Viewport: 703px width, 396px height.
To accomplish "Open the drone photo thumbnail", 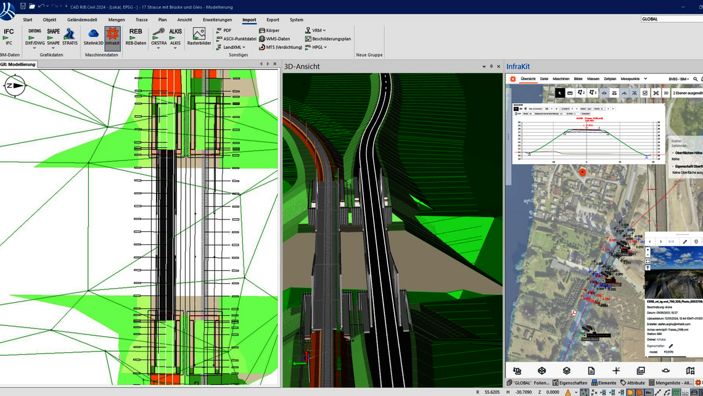I will 673,272.
